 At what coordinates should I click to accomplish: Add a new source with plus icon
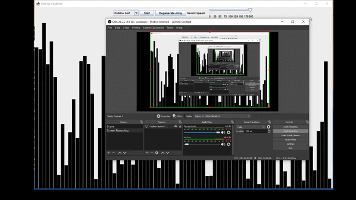coord(147,153)
